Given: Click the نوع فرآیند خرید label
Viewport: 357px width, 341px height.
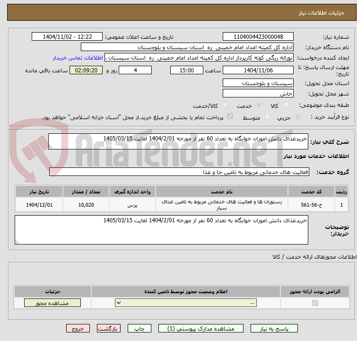Looking at the screenshot, I should pyautogui.click(x=330, y=117).
